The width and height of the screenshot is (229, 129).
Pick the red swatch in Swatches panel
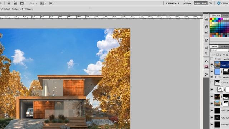tap(211, 19)
